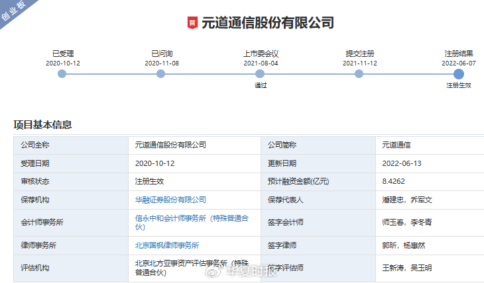Click the date 2020-11-08 under 已问询
This screenshot has width=484, height=283.
pos(162,63)
